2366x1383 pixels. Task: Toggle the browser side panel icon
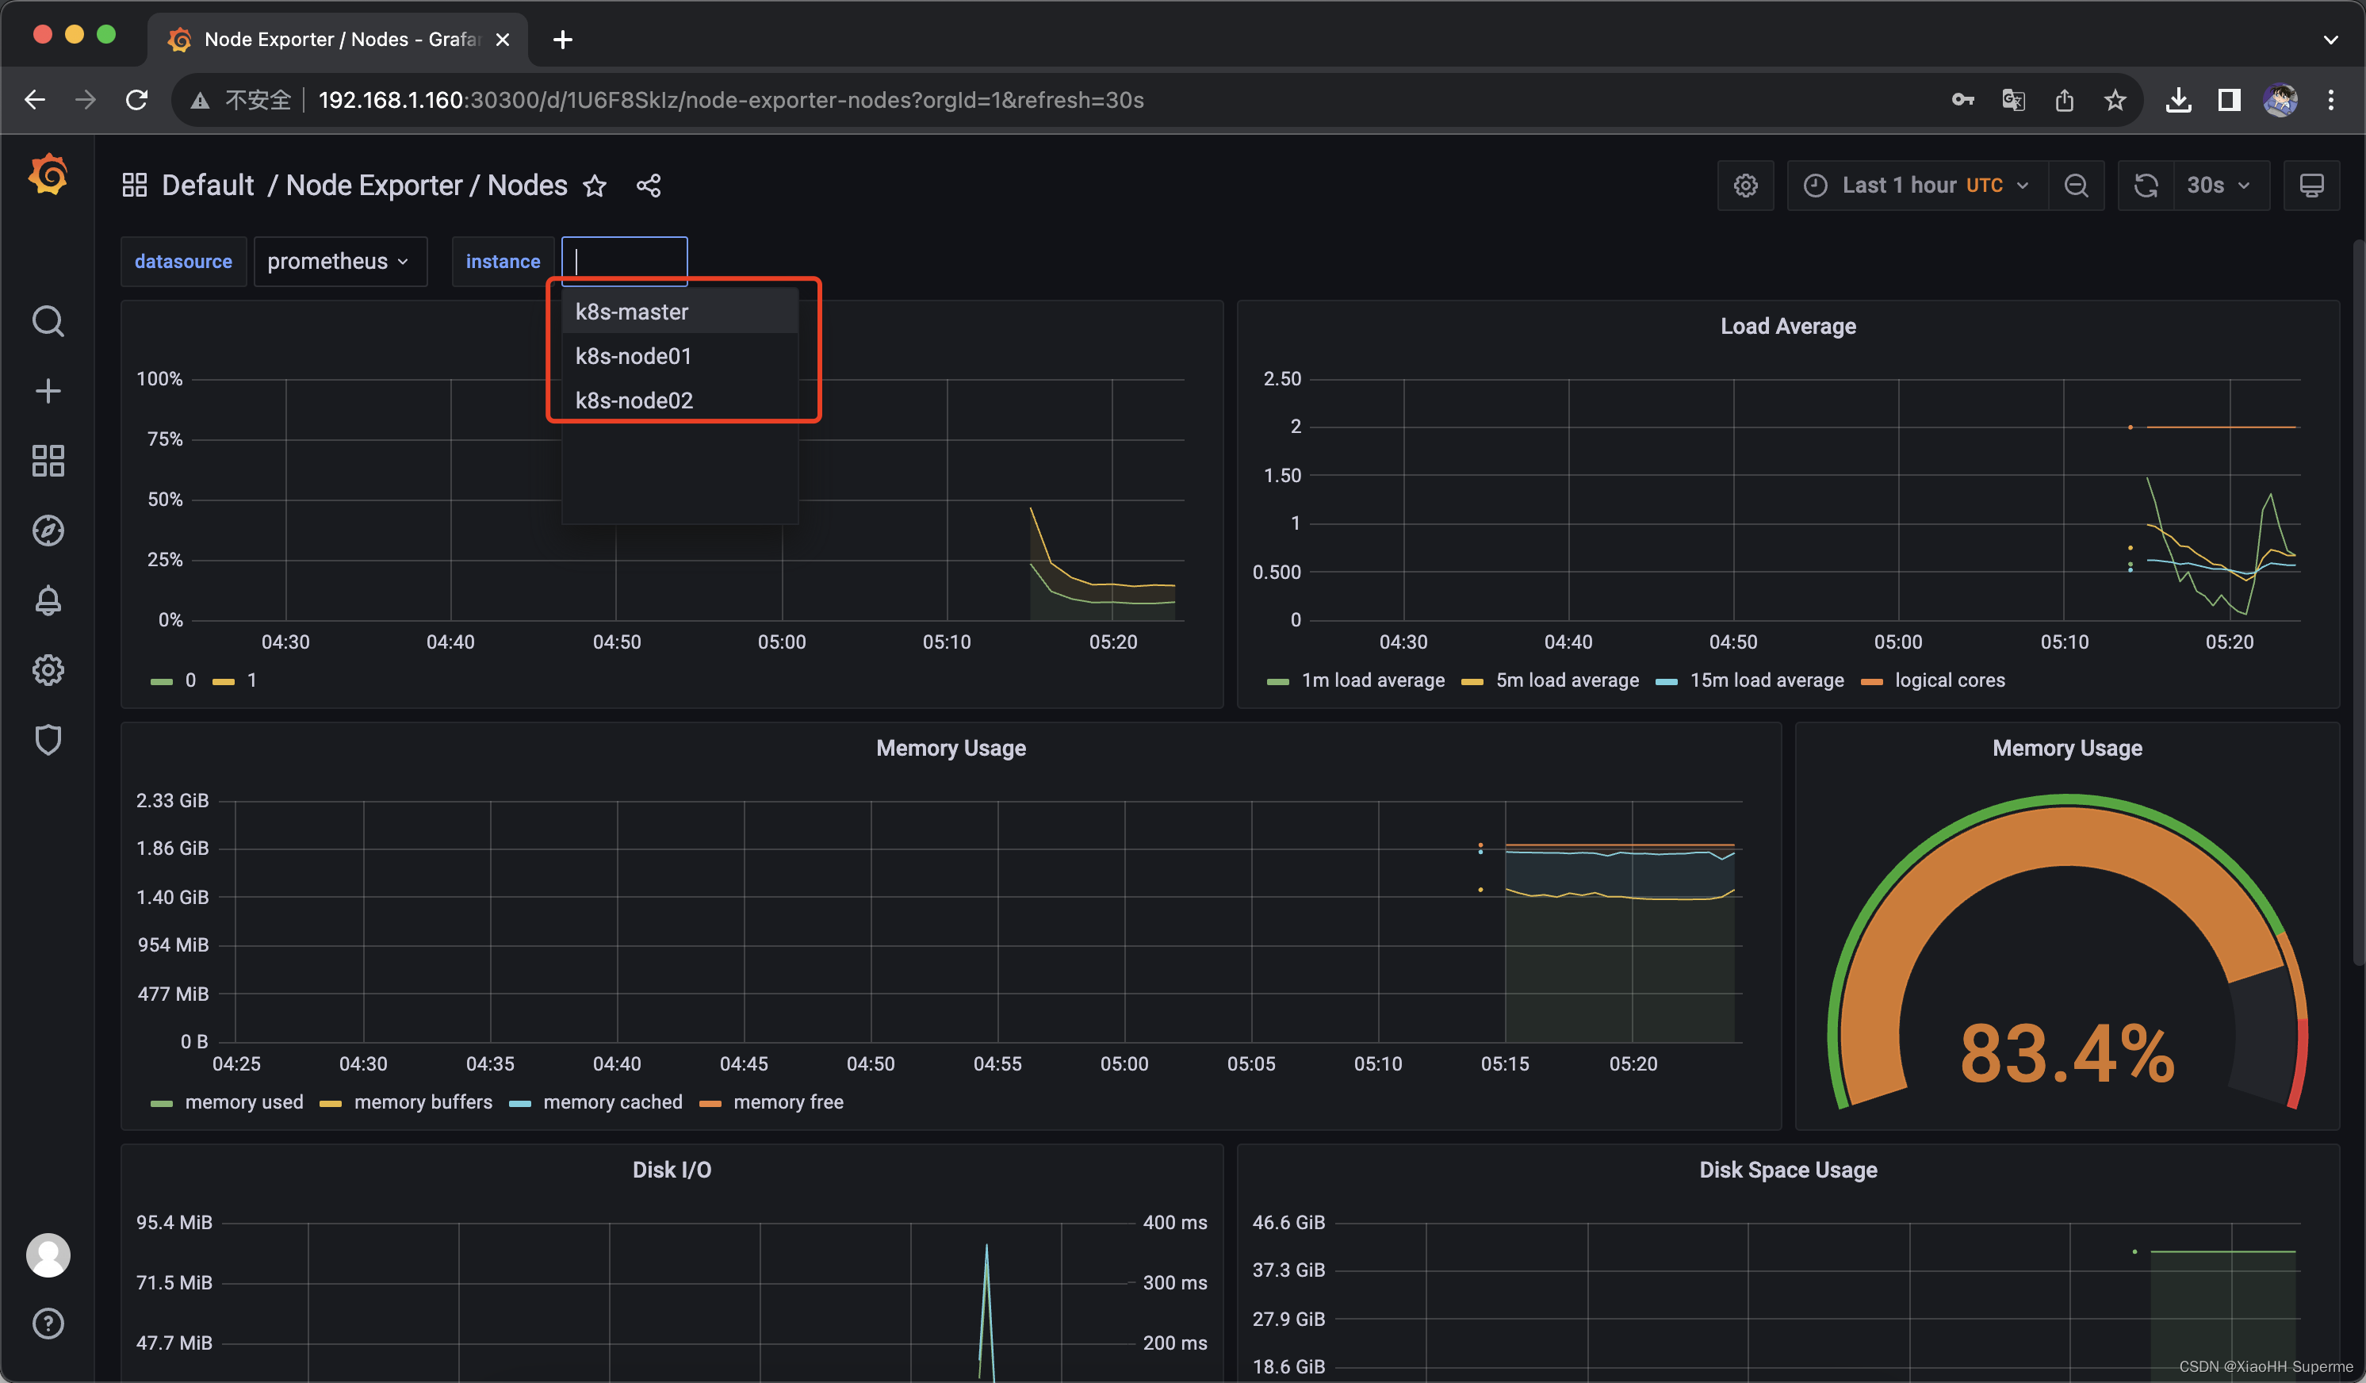pos(2230,100)
